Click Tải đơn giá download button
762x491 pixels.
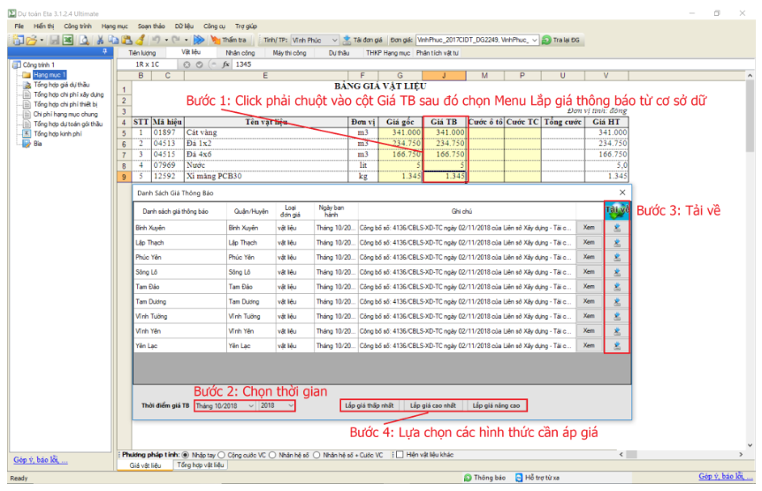click(x=362, y=40)
